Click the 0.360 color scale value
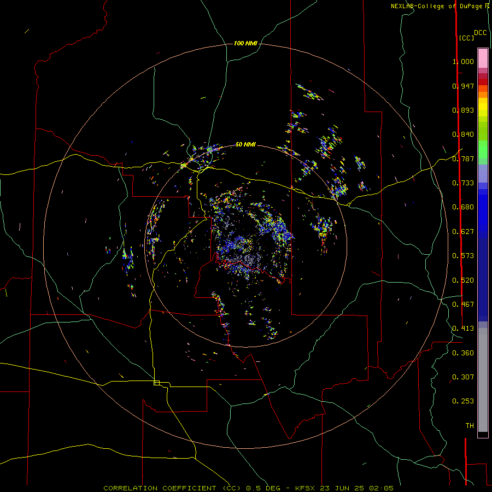The width and height of the screenshot is (492, 492). 463,353
